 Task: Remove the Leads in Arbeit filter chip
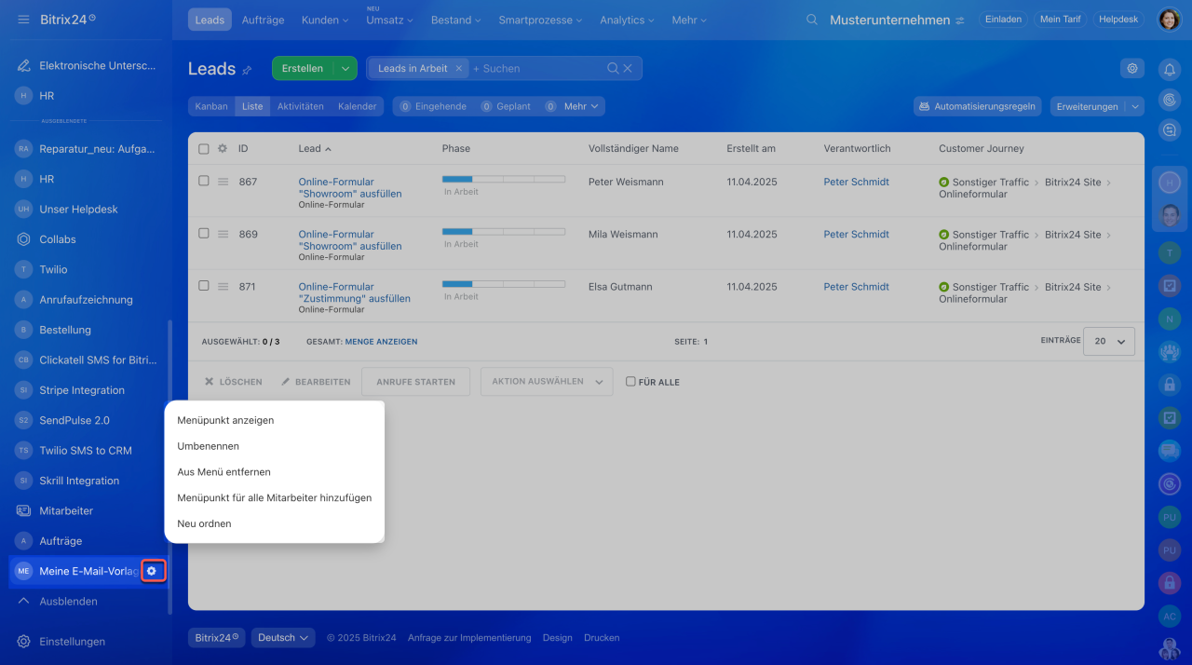coord(458,68)
